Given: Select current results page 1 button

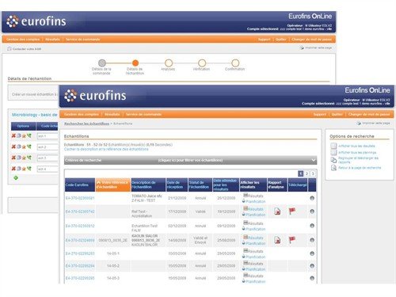Looking at the screenshot, I should (301, 173).
